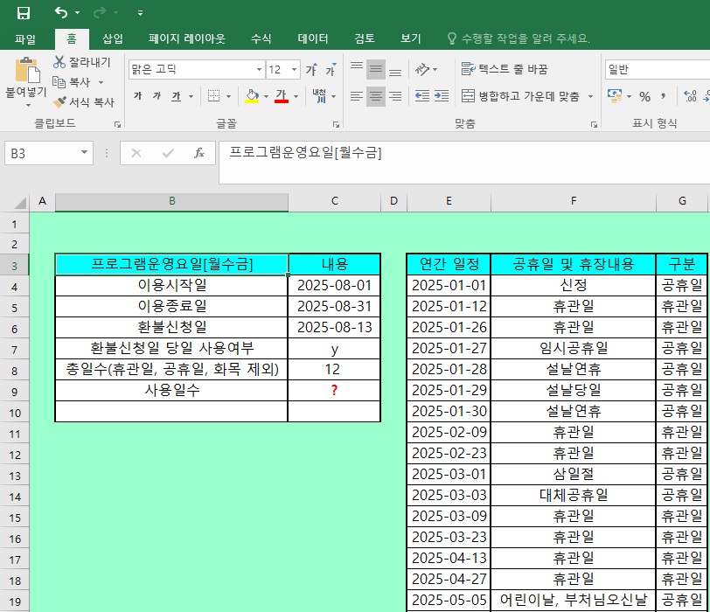710x612 pixels.
Task: Open the Name Box dropdown next to B3
Action: (85, 153)
